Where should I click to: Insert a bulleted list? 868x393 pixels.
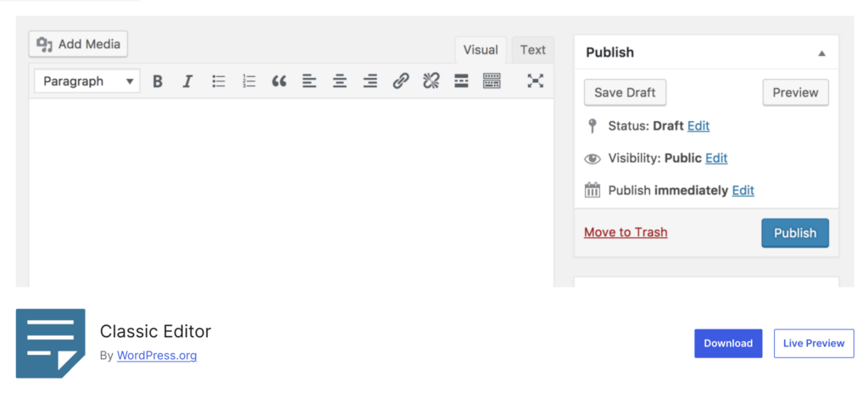[219, 81]
